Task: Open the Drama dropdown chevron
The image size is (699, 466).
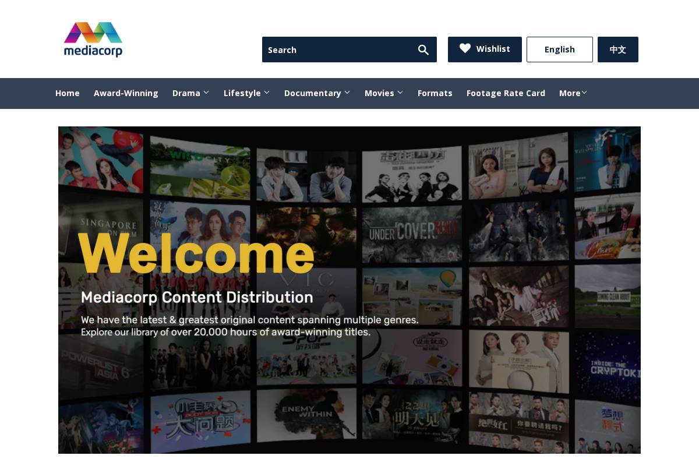Action: (206, 91)
